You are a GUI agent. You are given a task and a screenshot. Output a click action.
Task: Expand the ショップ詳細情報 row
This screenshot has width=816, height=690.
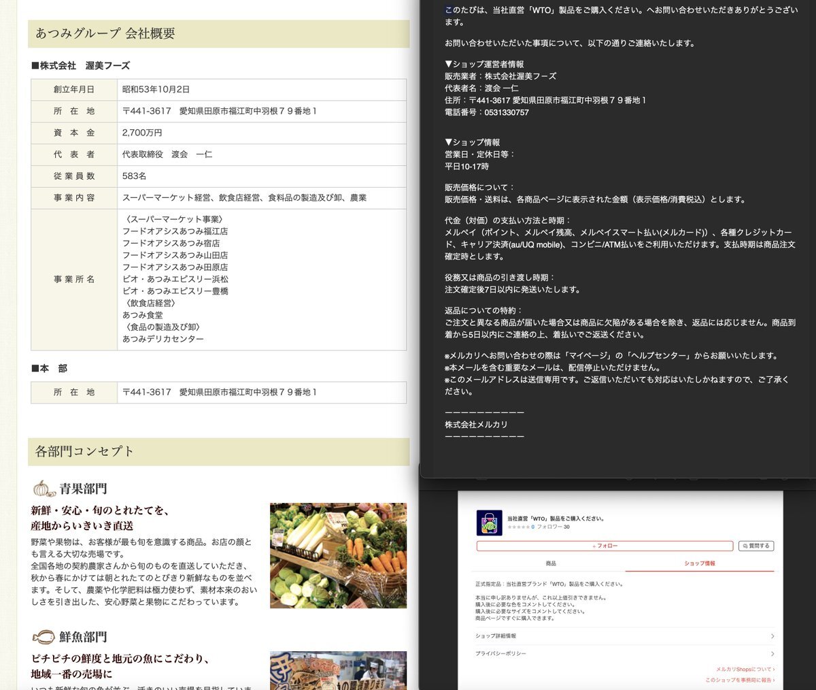625,636
